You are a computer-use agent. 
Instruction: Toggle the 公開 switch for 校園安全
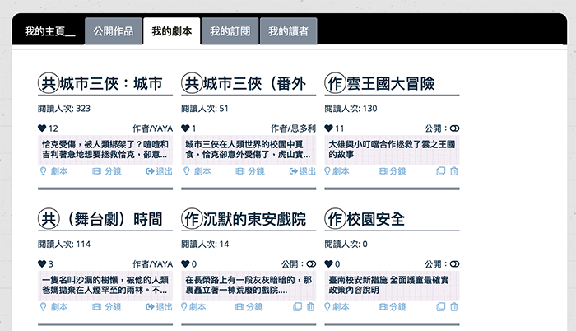point(454,264)
